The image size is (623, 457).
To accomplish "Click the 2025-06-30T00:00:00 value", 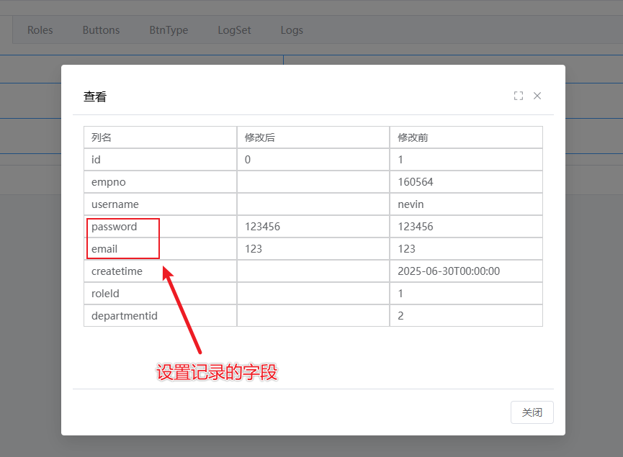I will point(449,271).
